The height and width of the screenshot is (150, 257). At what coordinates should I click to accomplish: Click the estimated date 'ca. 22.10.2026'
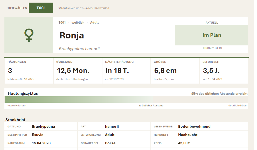click(114, 79)
